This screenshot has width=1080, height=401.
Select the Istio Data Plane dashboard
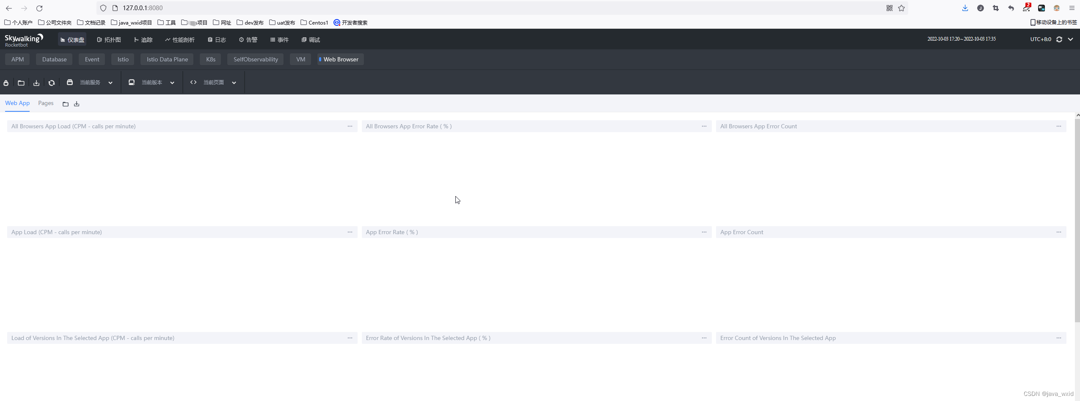tap(167, 59)
